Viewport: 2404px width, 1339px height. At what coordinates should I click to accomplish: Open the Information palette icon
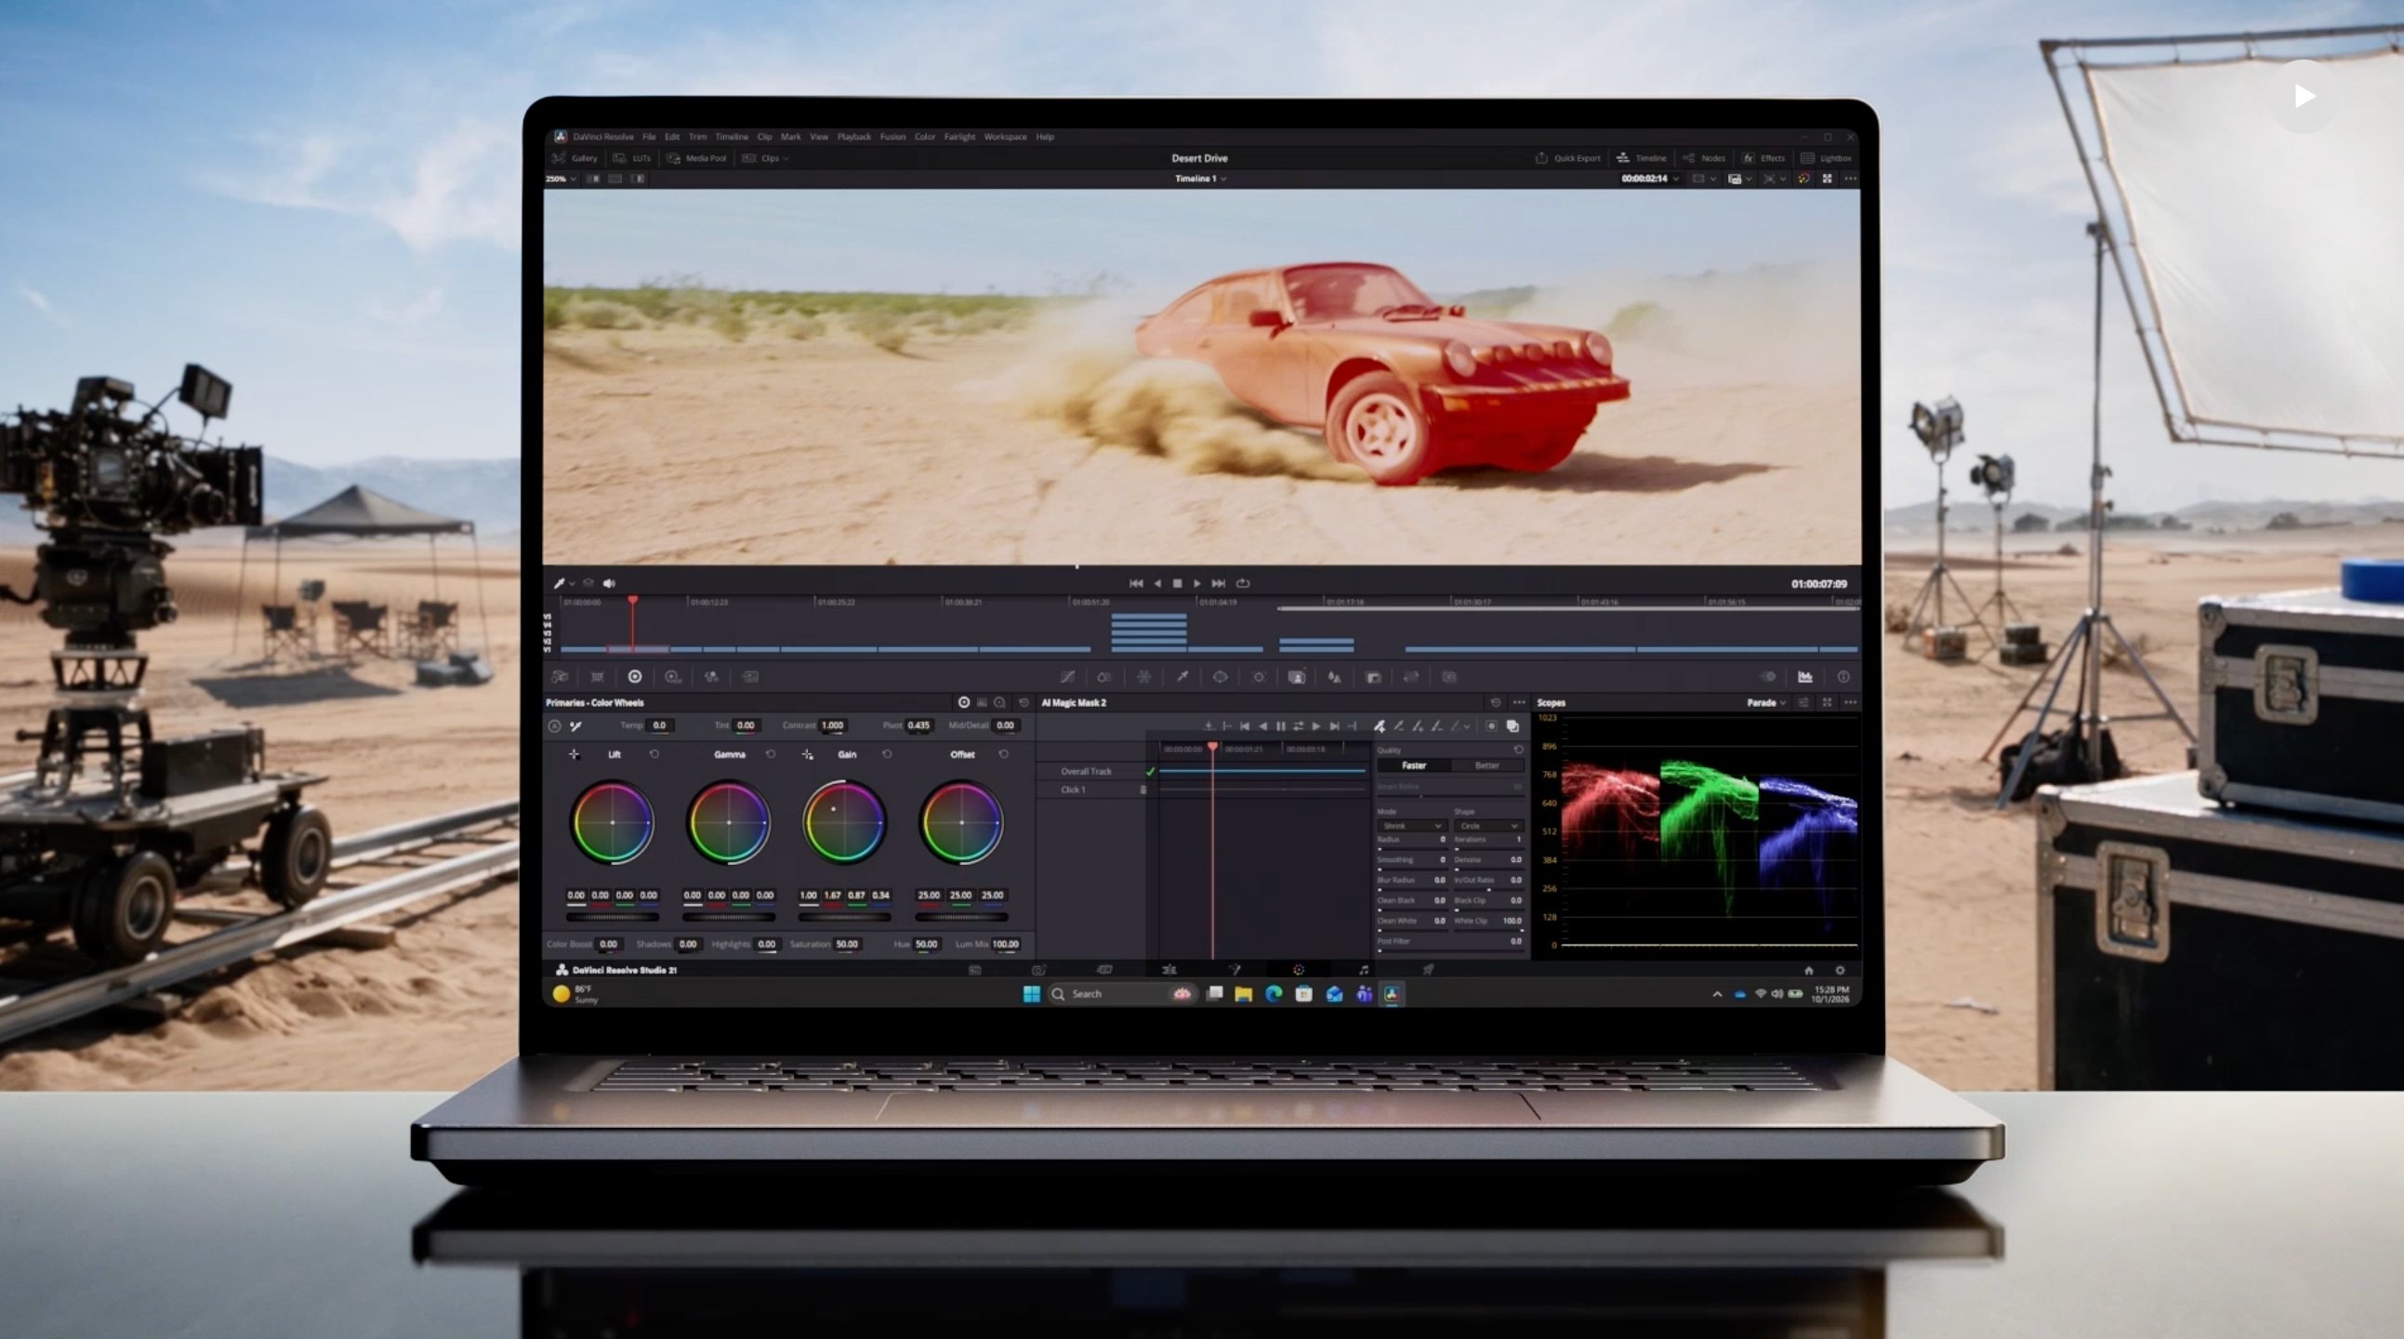click(x=1843, y=677)
